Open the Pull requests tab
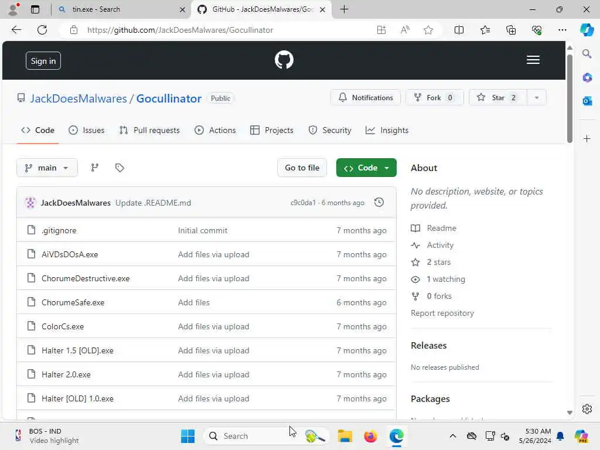This screenshot has height=450, width=600. tap(149, 130)
